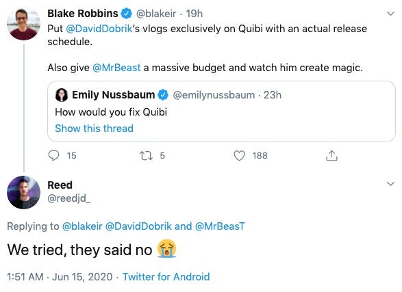Open Reed's profile avatar
Image resolution: width=402 pixels, height=292 pixels.
point(23,192)
